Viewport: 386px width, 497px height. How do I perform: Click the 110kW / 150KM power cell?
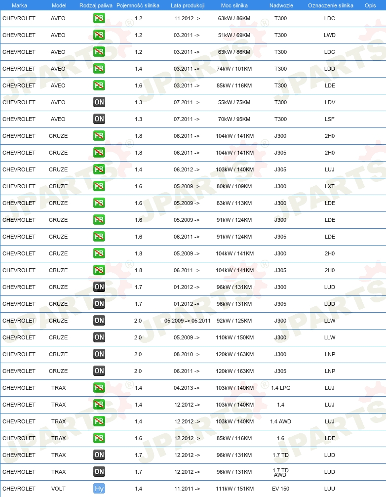[234, 337]
